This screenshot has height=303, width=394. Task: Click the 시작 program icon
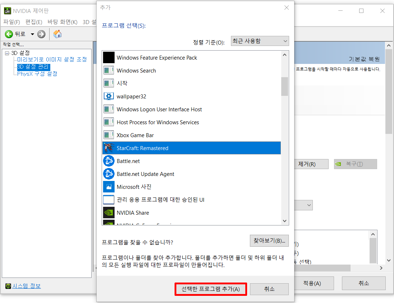coord(109,83)
